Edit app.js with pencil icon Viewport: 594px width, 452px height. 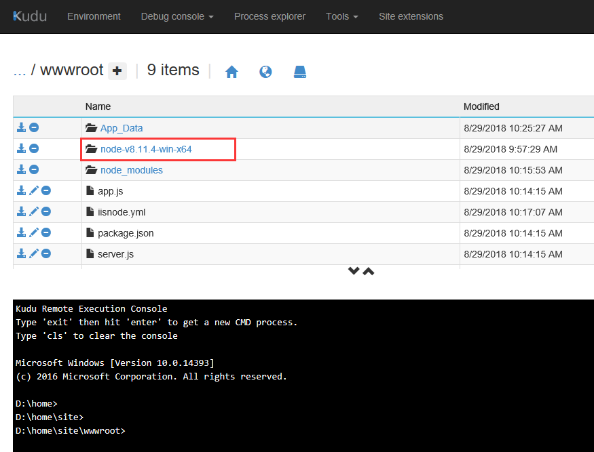point(34,191)
